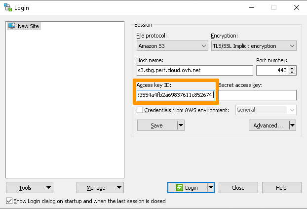Open the Tools menu button
This screenshot has height=209, width=307.
pyautogui.click(x=30, y=188)
